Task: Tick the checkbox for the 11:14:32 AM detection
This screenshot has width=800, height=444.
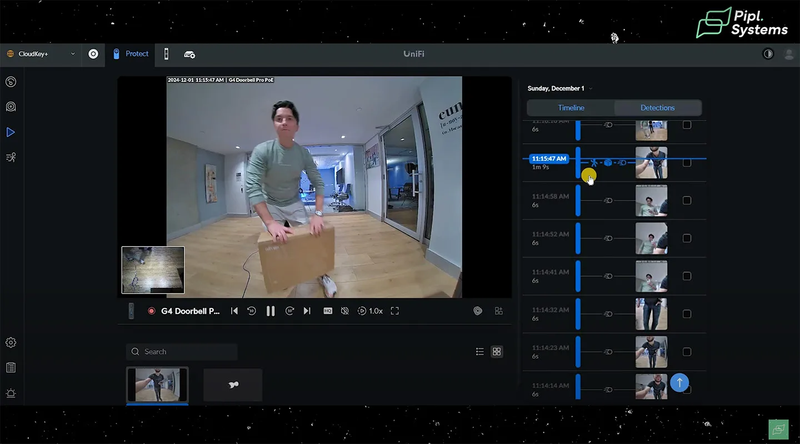Action: coord(687,314)
